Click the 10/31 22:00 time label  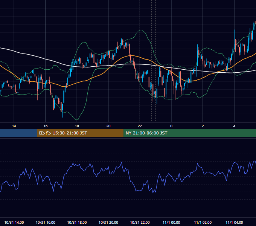click(x=140, y=222)
